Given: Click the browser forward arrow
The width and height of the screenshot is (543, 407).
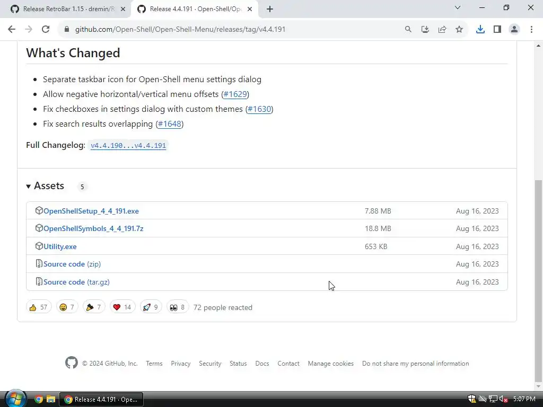Looking at the screenshot, I should tap(29, 30).
